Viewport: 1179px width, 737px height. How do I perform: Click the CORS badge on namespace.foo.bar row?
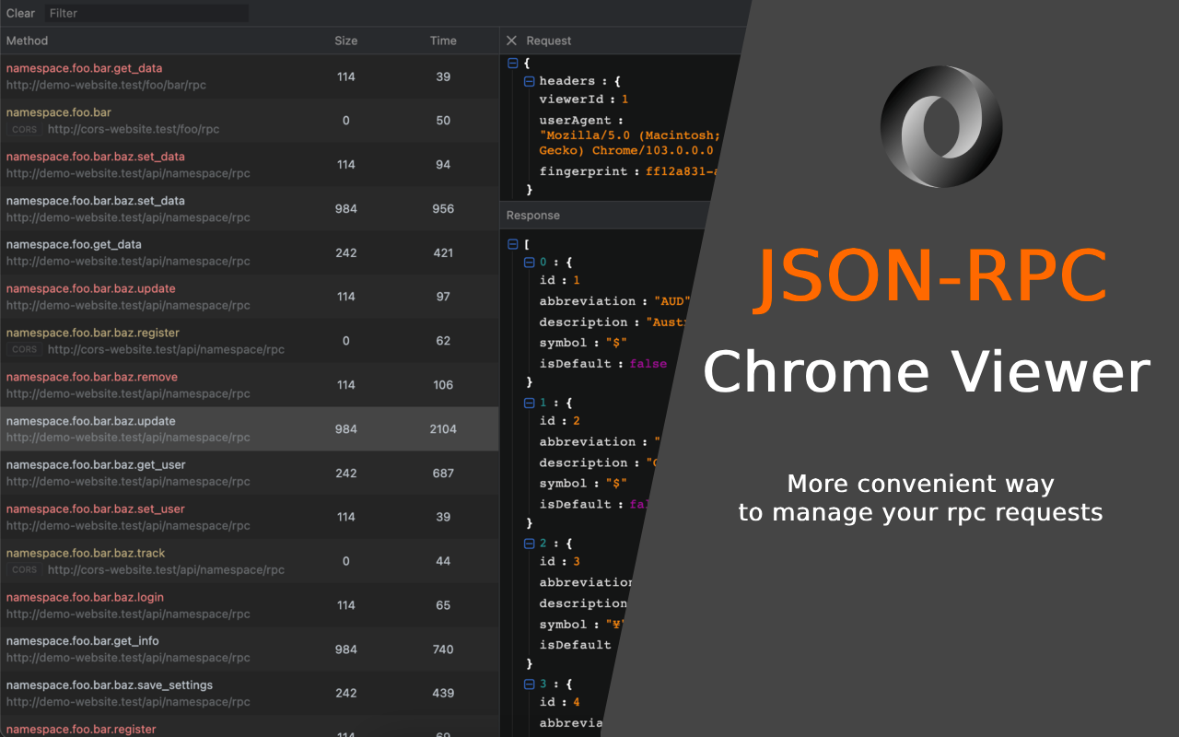point(25,130)
